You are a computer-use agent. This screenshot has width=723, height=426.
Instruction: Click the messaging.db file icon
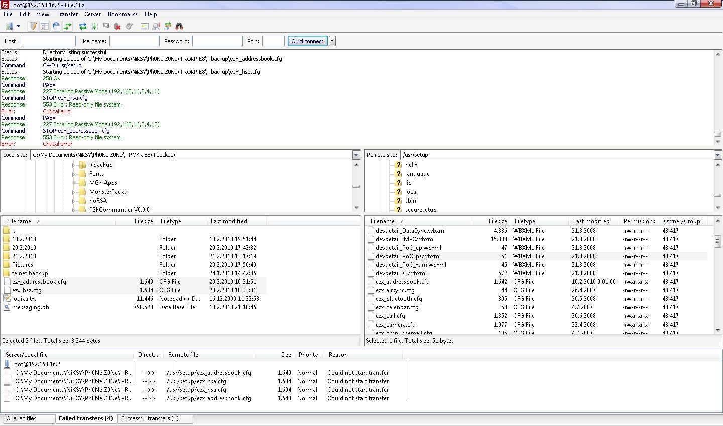[7, 307]
